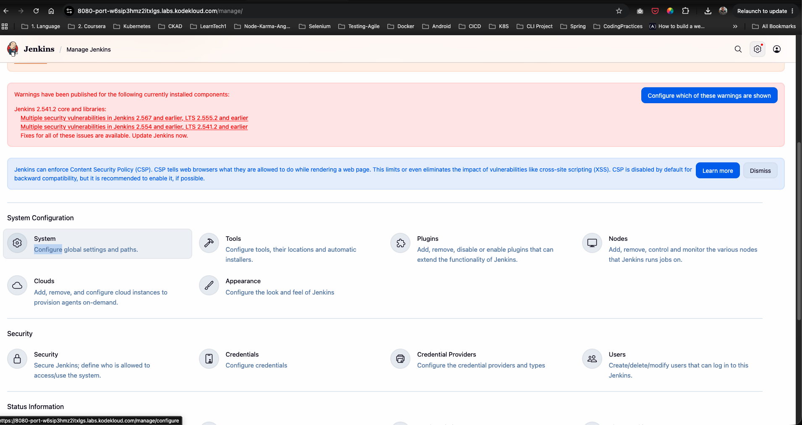
Task: Open the Spring bookmark folder
Action: [573, 26]
